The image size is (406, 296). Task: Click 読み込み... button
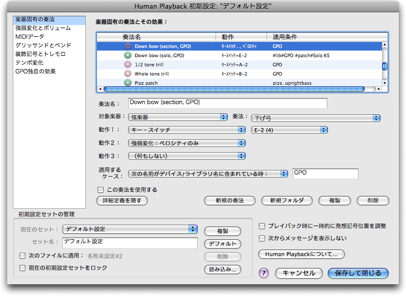(x=223, y=269)
